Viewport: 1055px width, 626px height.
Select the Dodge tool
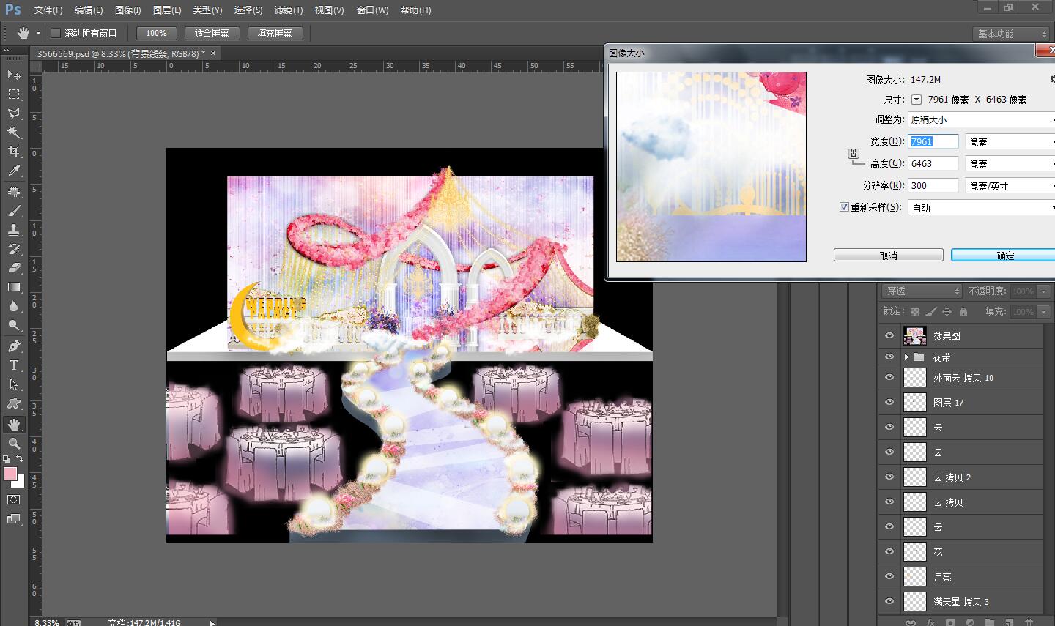pos(13,325)
